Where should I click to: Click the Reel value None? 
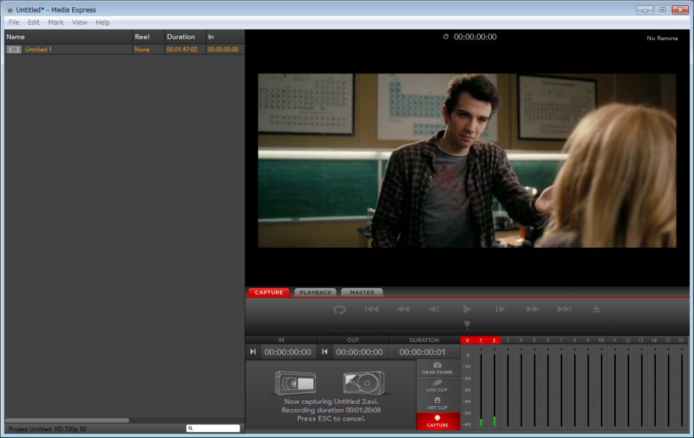point(142,50)
